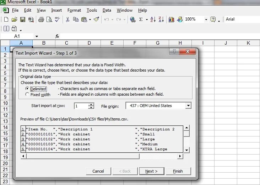The image size is (260, 185).
Task: Select the Format Painter brush icon
Action: pos(96,19)
